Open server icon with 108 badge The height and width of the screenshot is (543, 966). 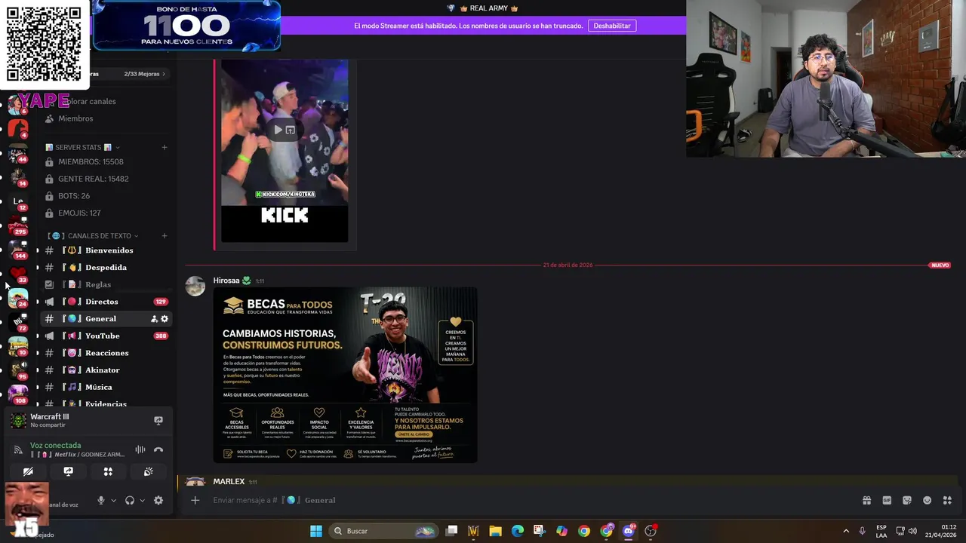click(x=18, y=394)
